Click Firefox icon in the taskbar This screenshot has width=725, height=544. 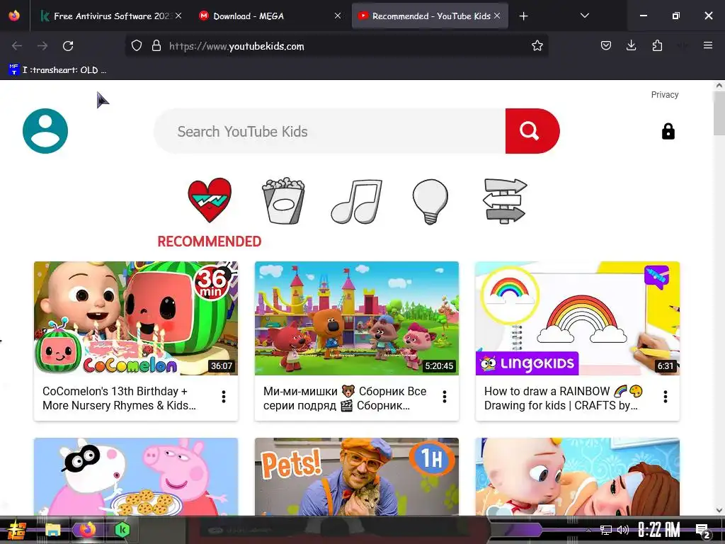(x=87, y=530)
